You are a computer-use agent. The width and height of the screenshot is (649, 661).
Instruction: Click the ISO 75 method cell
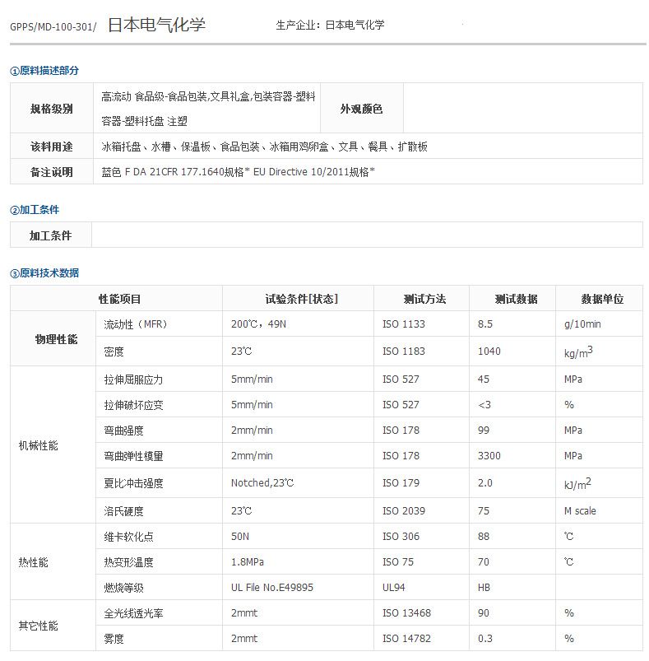[x=422, y=562]
